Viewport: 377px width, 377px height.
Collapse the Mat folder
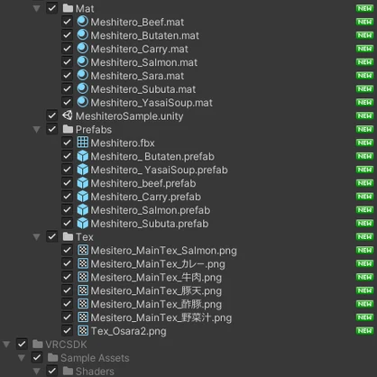point(37,8)
